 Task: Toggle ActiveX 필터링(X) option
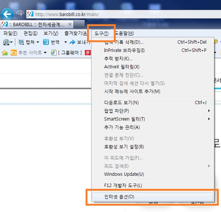(157, 67)
